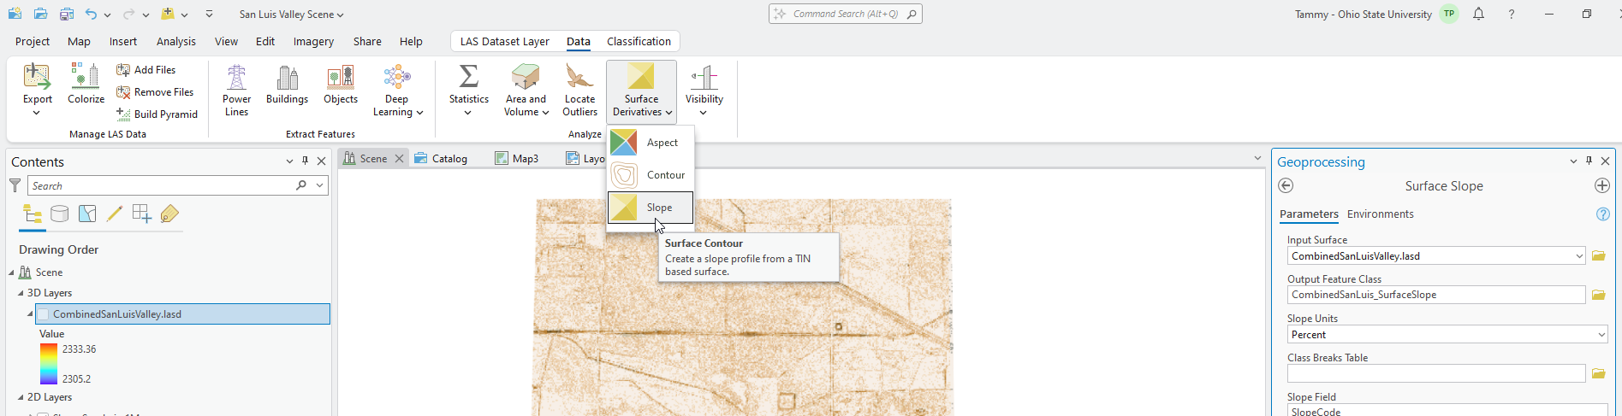Image resolution: width=1622 pixels, height=416 pixels.
Task: Open the Input Surface dropdown list
Action: (x=1579, y=256)
